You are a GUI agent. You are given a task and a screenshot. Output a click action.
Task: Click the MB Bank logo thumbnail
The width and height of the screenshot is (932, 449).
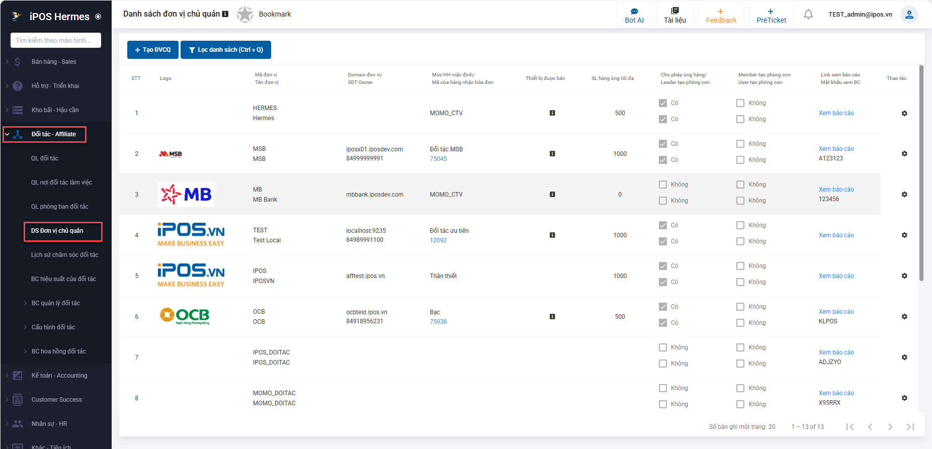pyautogui.click(x=186, y=195)
